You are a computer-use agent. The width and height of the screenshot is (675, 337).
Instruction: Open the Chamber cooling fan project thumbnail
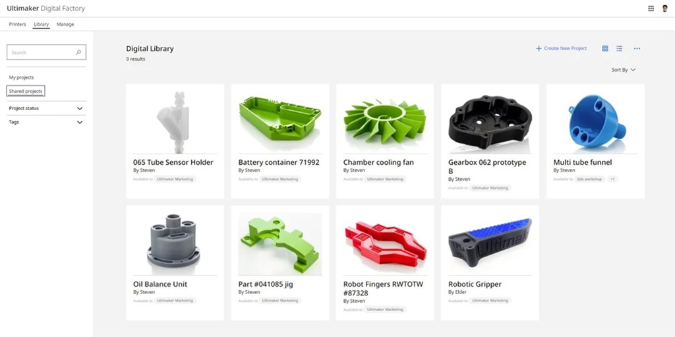(x=385, y=120)
